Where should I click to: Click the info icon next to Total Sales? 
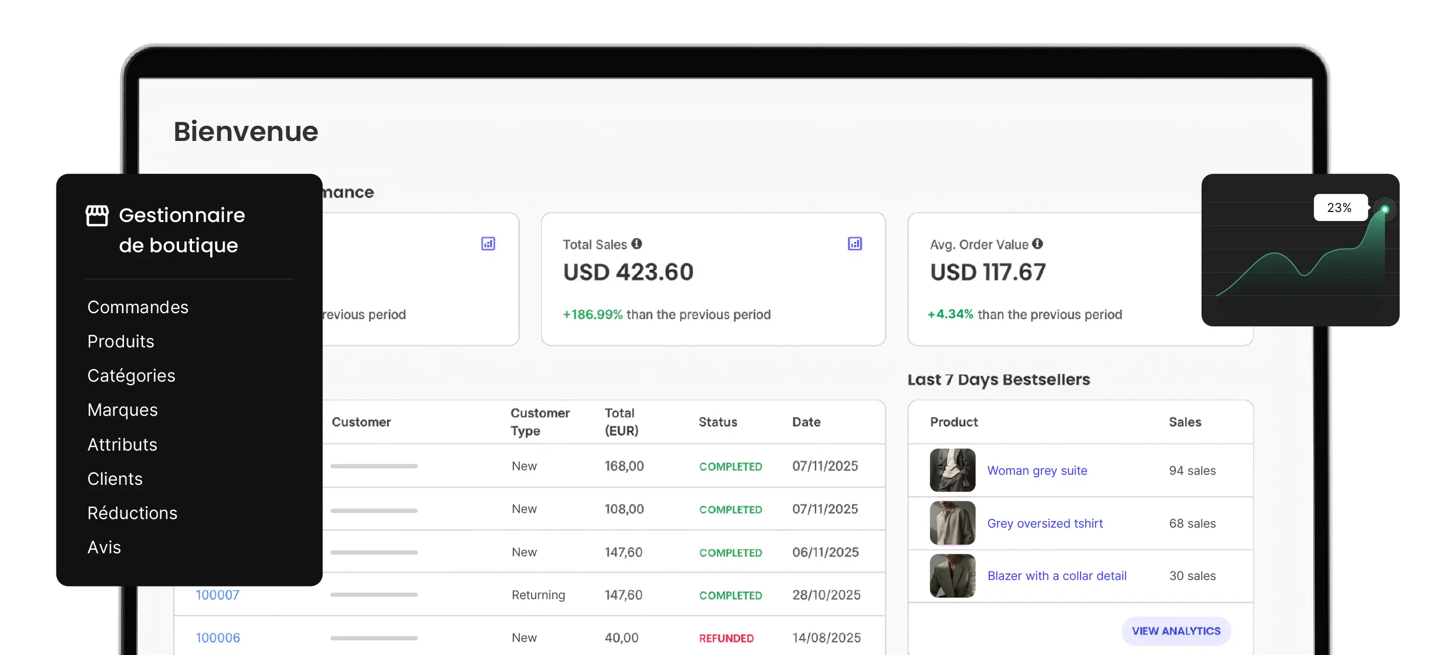coord(637,244)
